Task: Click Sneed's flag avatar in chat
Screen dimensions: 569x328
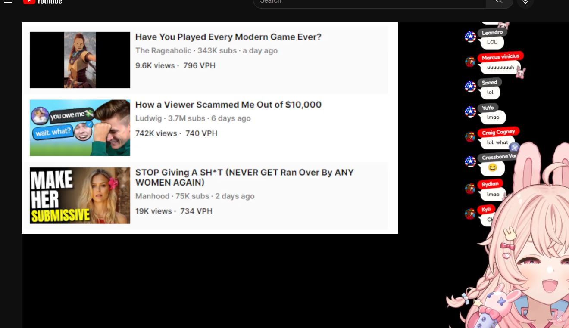Action: coord(470,87)
